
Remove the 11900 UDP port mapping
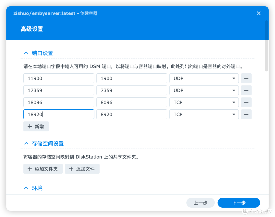(246, 78)
